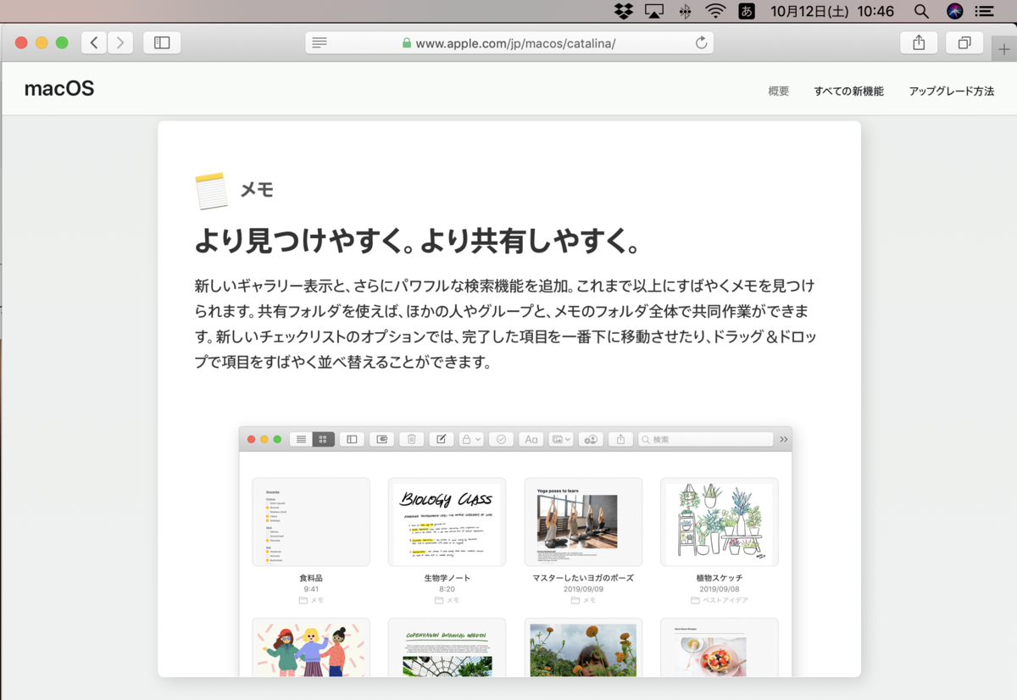Open the 生物学ノート note thumbnail
1017x700 pixels.
click(x=447, y=521)
